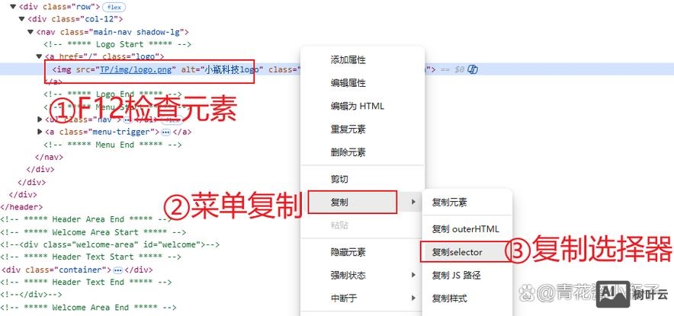Select 复制元素 in submenu

pyautogui.click(x=450, y=203)
